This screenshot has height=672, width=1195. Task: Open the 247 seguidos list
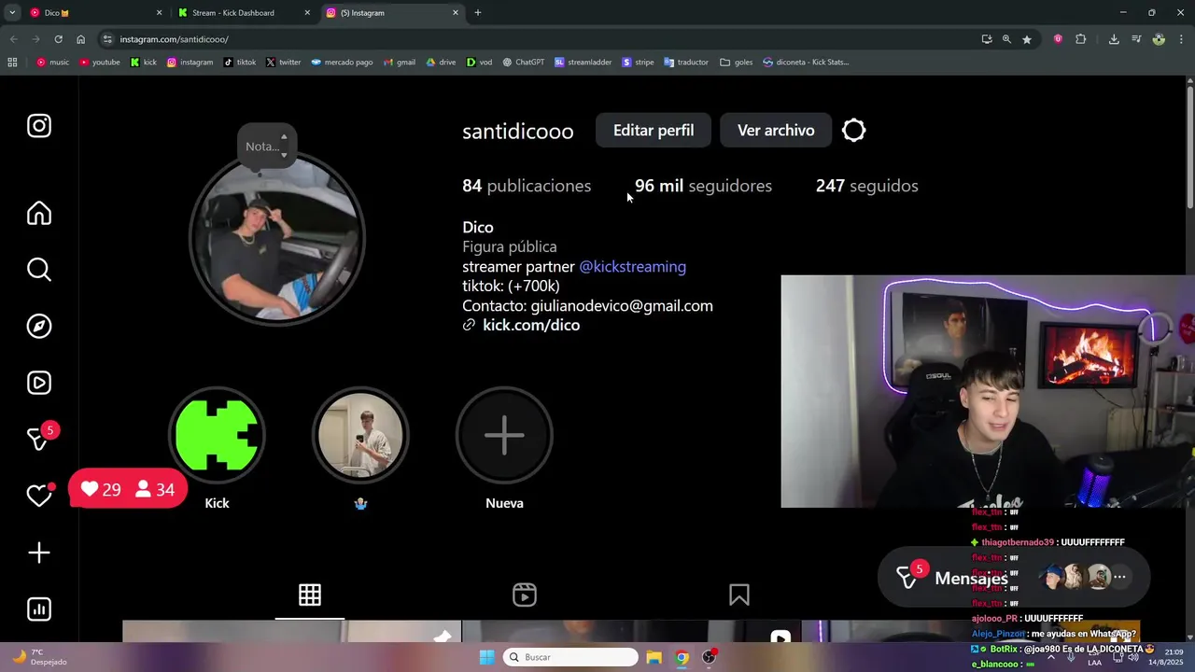[x=866, y=186]
